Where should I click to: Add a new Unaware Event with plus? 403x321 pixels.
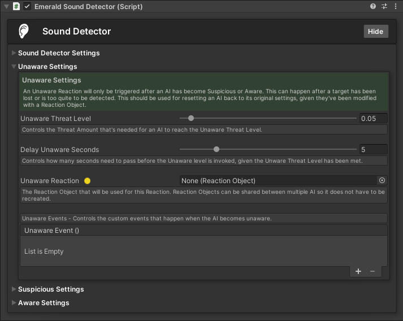tap(358, 271)
